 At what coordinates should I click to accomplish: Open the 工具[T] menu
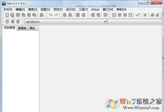(83, 10)
